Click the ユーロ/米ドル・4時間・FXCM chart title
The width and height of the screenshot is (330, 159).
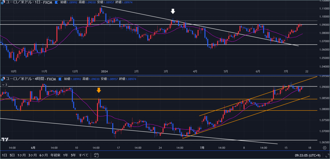[x=31, y=79]
